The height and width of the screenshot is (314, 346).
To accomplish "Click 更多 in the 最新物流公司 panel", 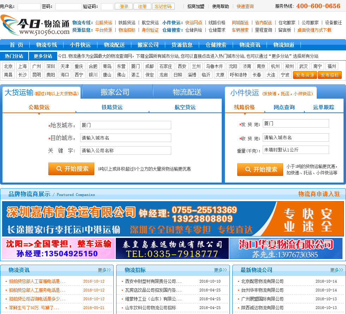I will click(336, 270).
